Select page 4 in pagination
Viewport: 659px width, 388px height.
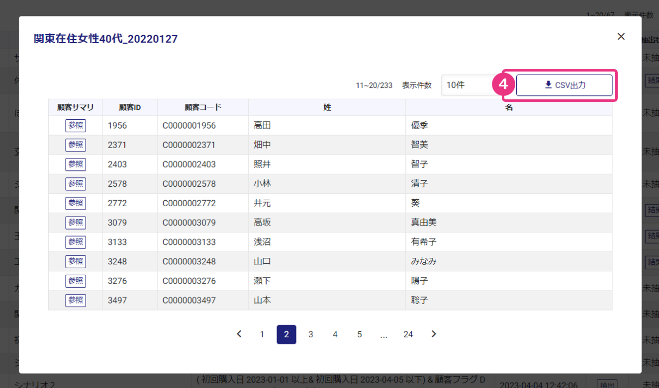335,334
